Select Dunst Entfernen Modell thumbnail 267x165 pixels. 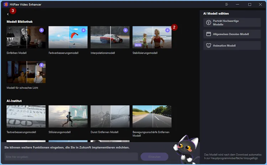coord(110,117)
